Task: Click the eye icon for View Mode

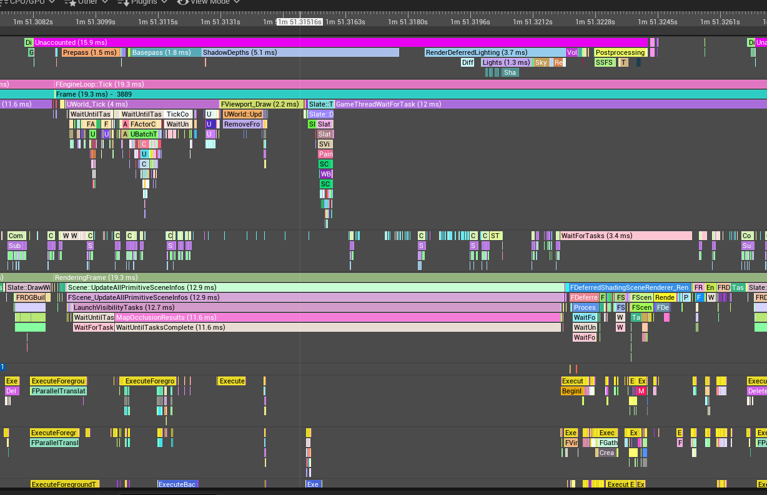Action: 182,2
